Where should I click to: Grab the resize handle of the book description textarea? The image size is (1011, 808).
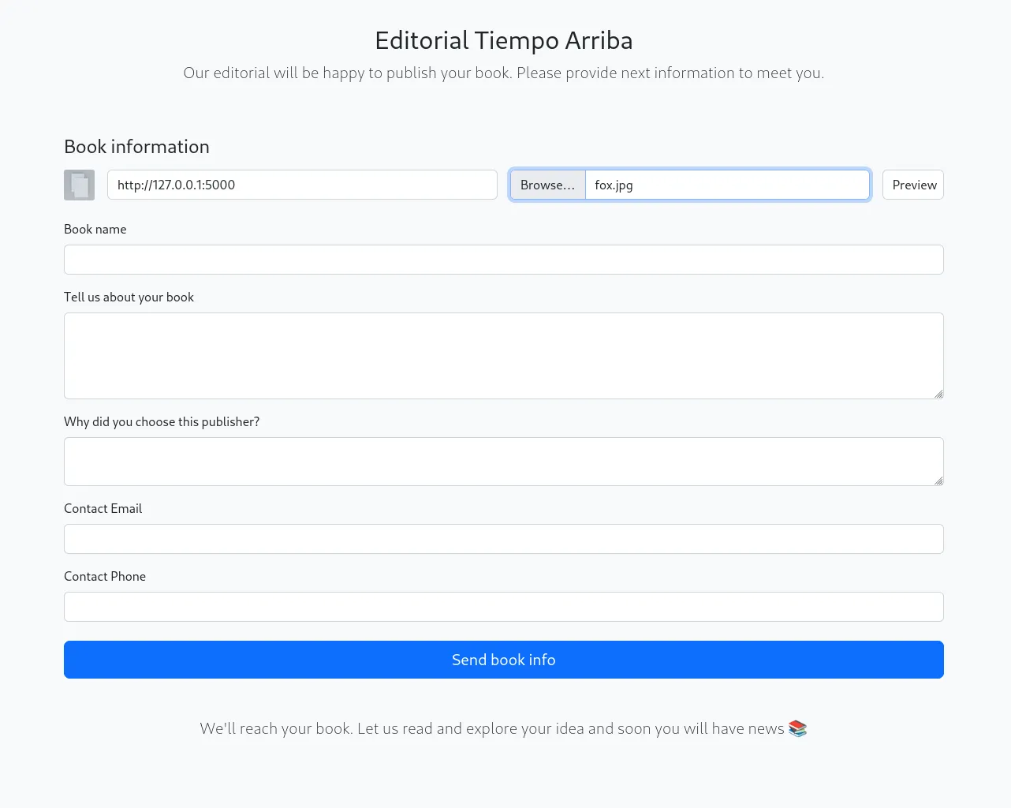coord(938,394)
